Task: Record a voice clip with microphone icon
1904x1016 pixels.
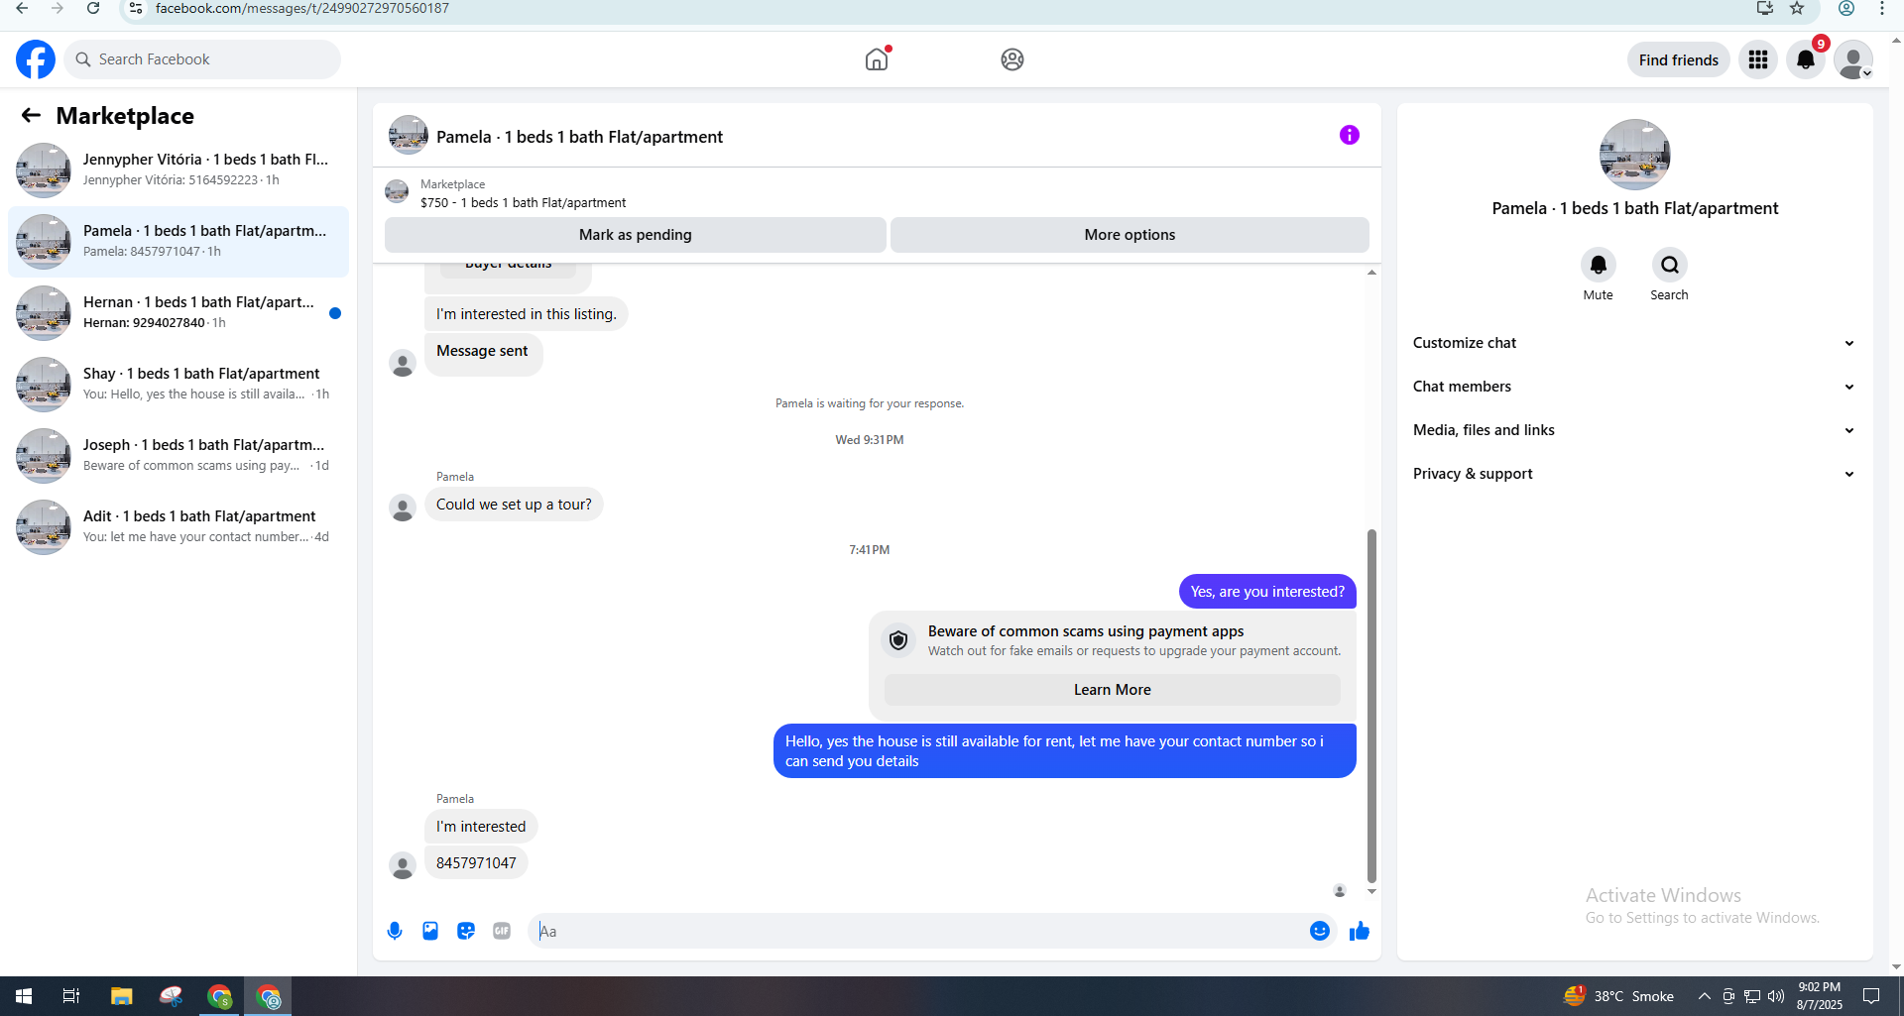Action: (x=395, y=931)
